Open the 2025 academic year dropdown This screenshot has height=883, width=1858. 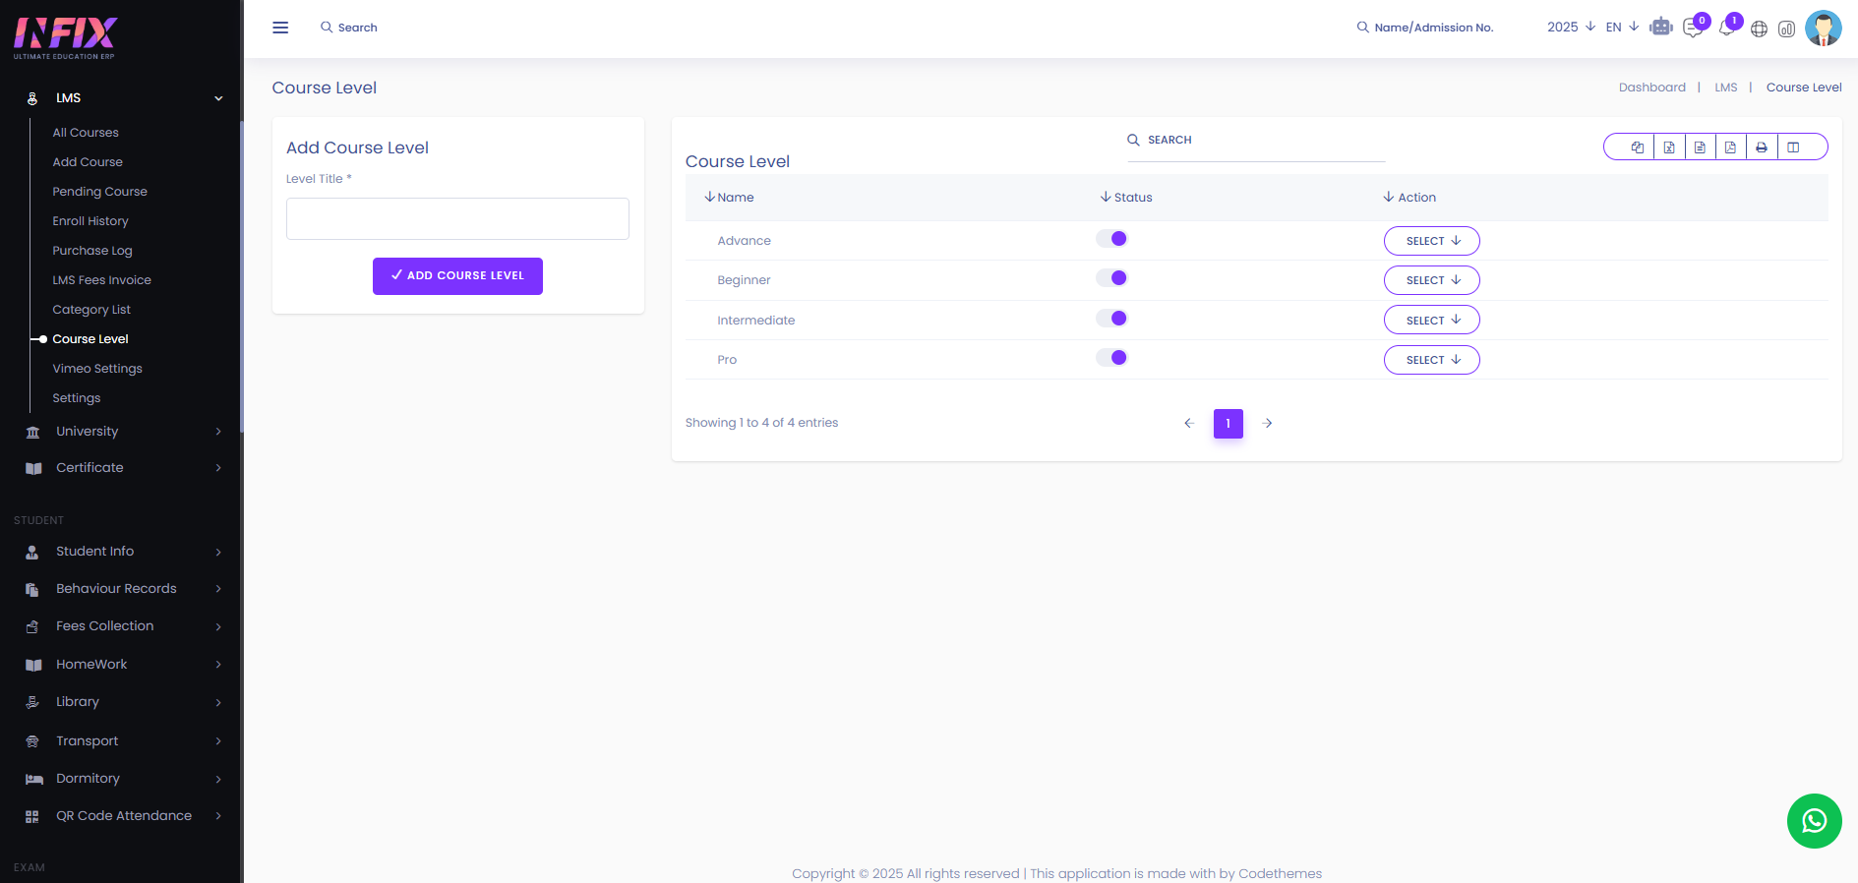click(x=1571, y=27)
